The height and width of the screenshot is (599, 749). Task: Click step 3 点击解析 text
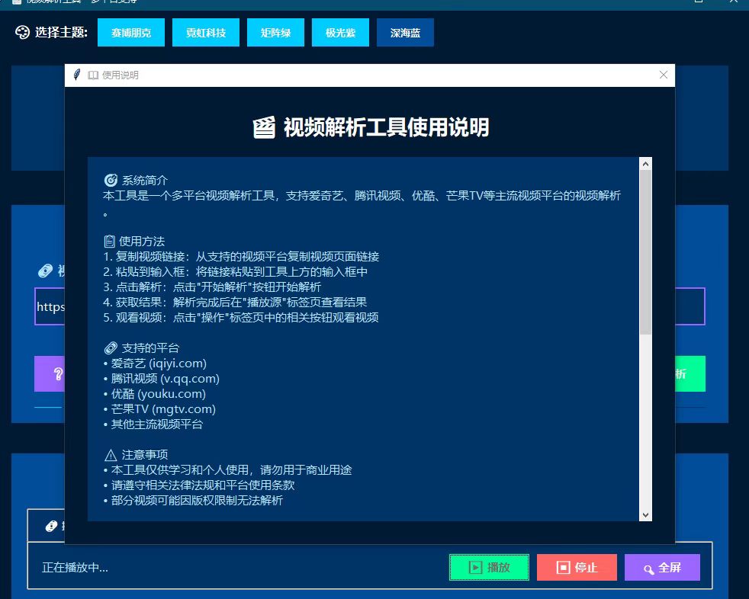(x=212, y=287)
